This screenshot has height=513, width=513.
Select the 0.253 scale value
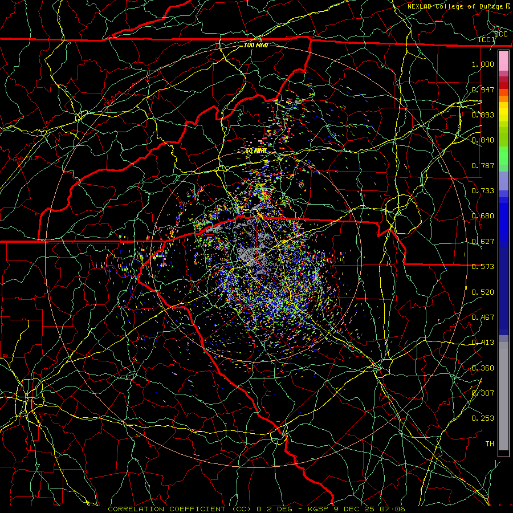483,418
